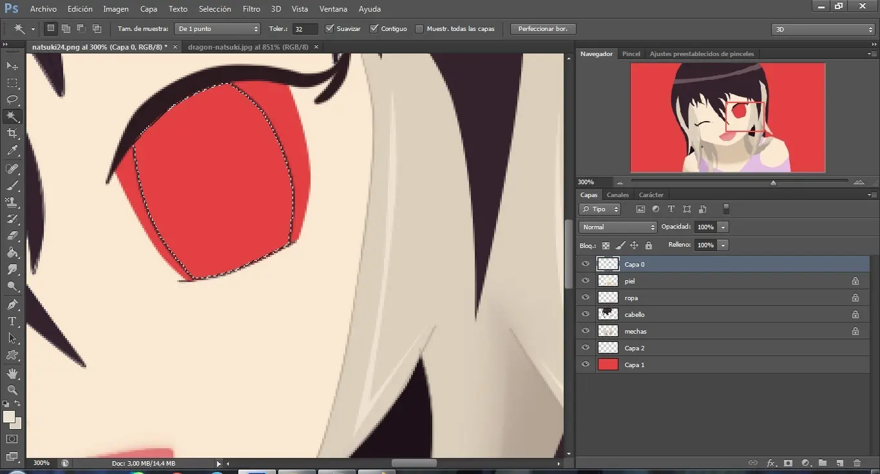This screenshot has height=474, width=880.
Task: Click the new selection mode icon
Action: pos(50,28)
